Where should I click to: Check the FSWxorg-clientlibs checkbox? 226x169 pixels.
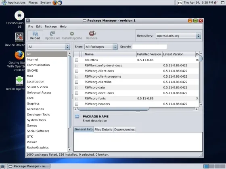[x=77, y=82]
